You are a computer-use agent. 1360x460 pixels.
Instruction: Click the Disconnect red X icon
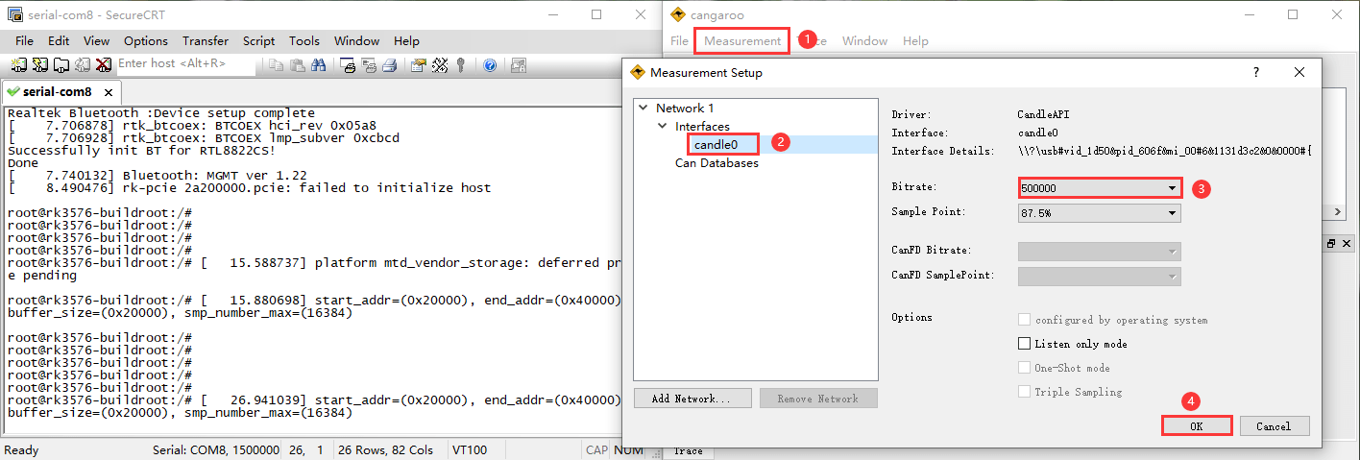click(103, 65)
